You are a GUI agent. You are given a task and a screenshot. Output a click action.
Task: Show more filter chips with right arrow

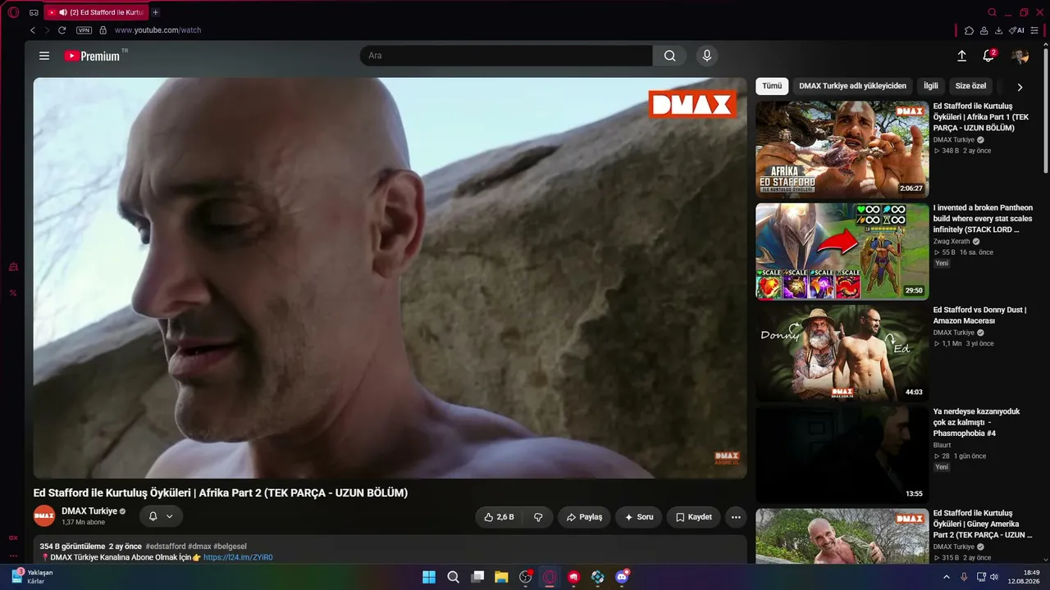pyautogui.click(x=1020, y=87)
